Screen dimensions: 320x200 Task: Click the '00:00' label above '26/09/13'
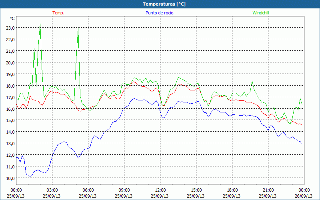(304, 190)
